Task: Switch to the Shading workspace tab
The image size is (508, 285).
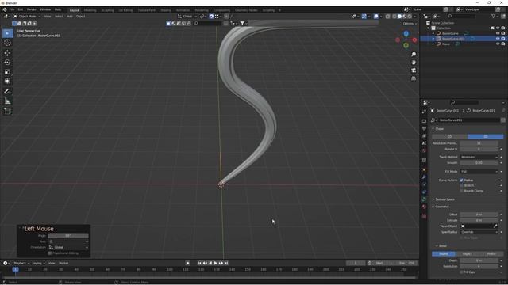Action: pos(166,10)
